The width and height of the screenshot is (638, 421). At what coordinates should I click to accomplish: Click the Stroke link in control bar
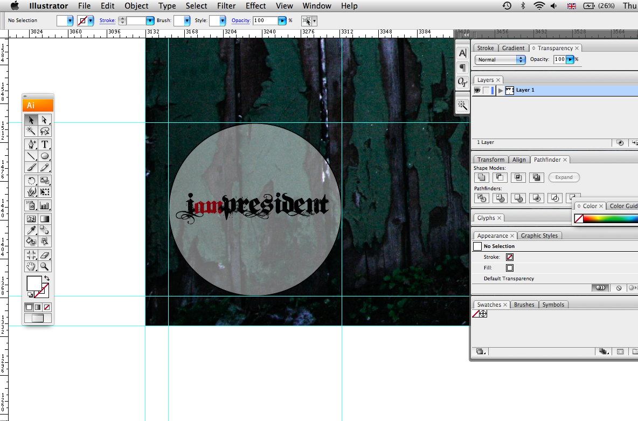tap(107, 20)
